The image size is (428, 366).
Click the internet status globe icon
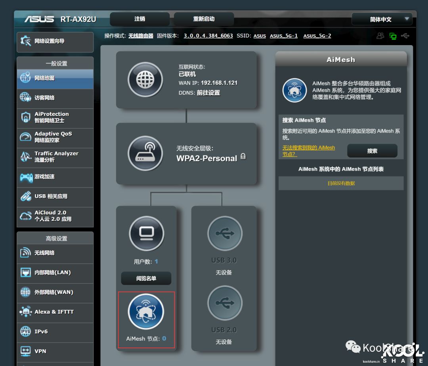tap(145, 80)
